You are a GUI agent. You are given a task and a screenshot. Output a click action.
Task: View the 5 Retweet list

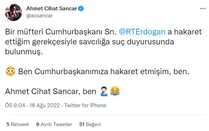point(18,124)
